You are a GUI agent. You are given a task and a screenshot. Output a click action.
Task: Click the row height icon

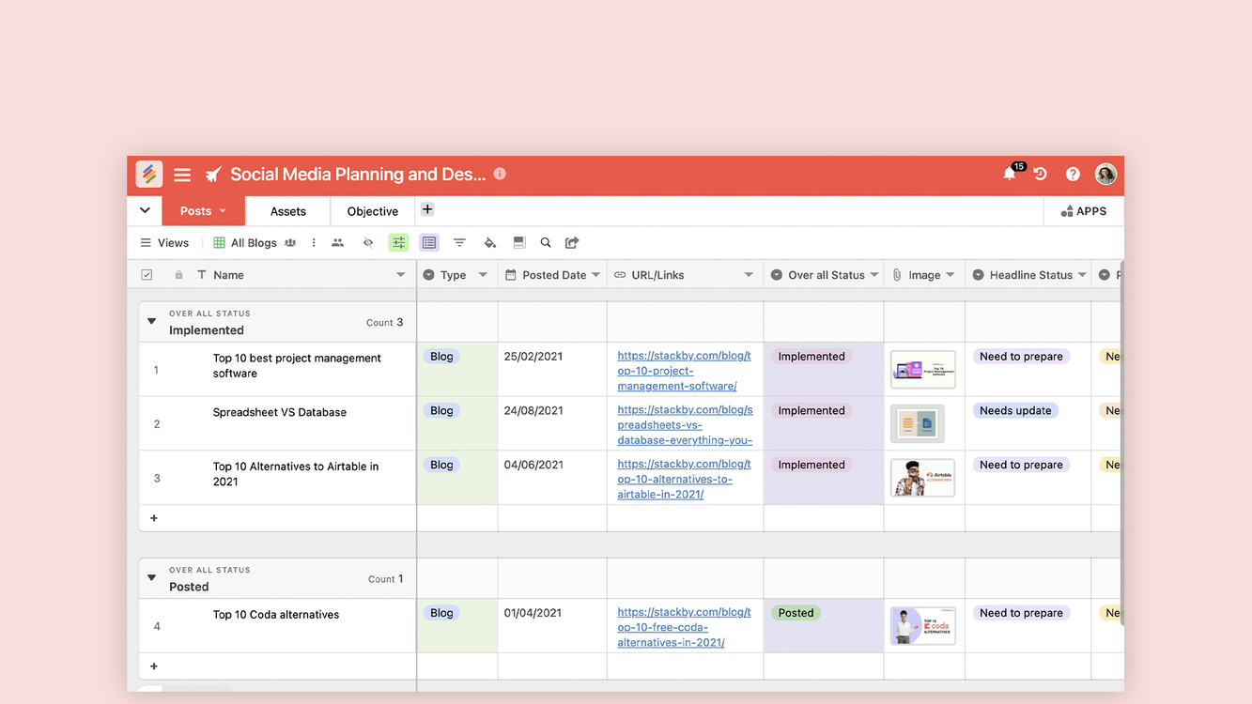519,243
